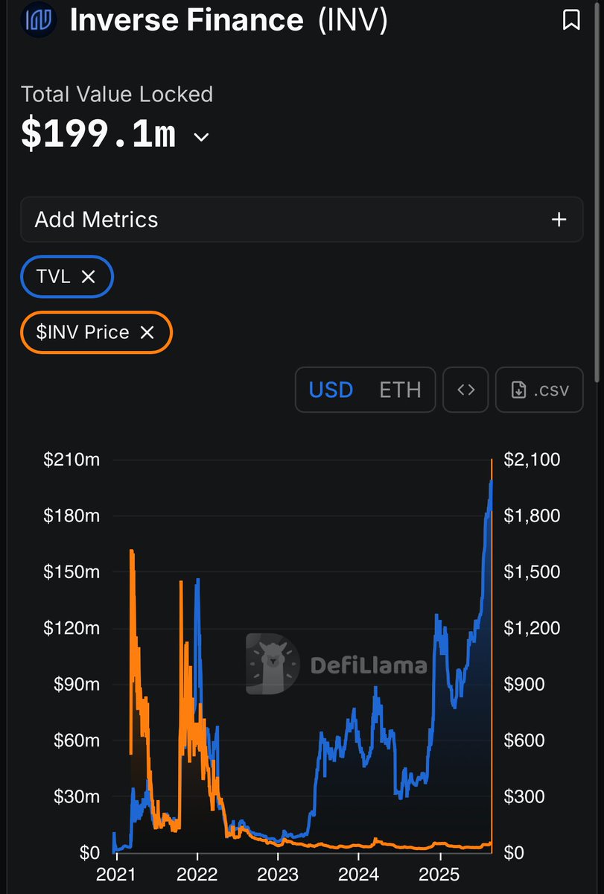Click the plus icon in Add Metrics
This screenshot has height=894, width=604.
559,220
